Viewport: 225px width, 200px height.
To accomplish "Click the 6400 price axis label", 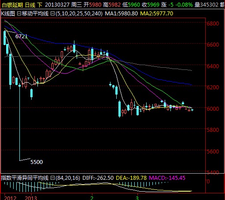I will click(213, 66).
